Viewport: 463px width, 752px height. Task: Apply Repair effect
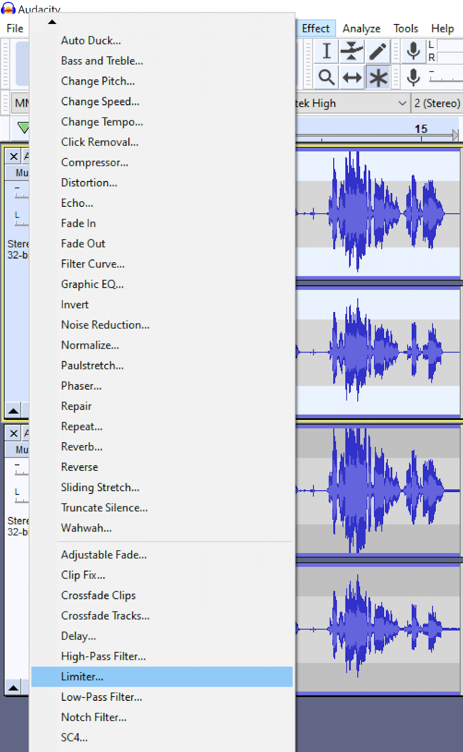click(x=162, y=406)
